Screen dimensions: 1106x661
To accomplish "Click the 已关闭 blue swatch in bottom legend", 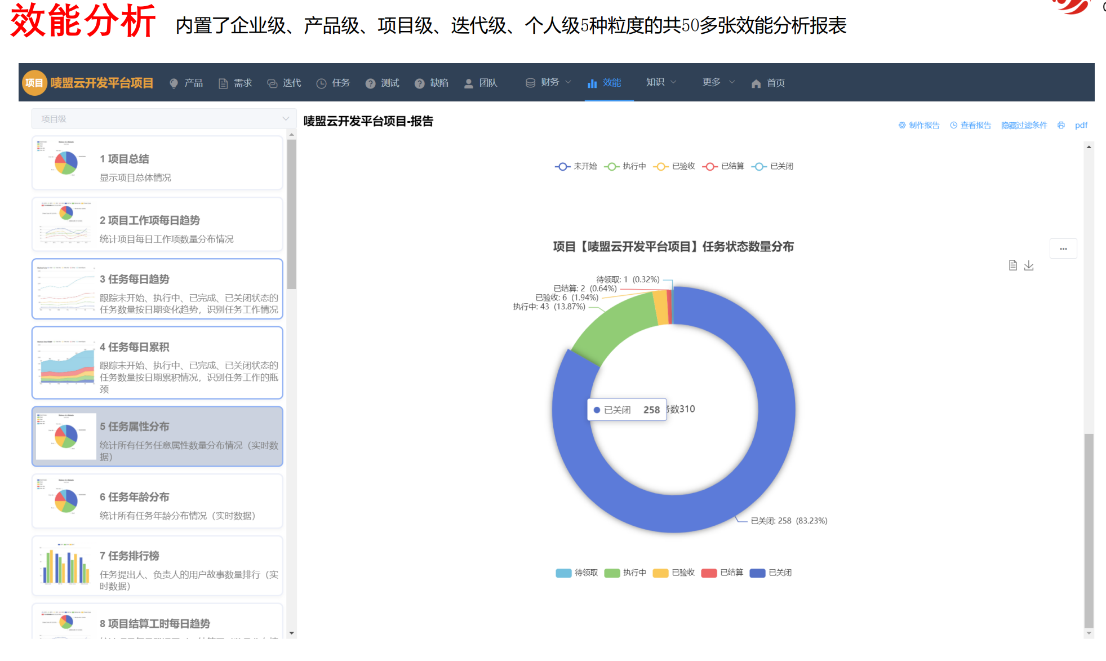I will click(x=757, y=573).
